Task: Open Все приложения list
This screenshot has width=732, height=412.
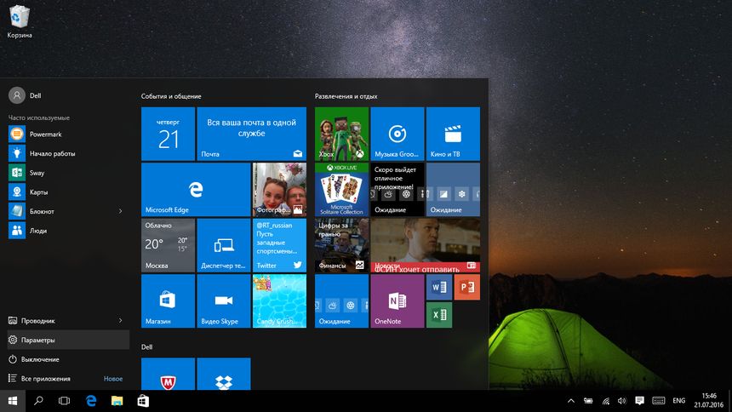Action: click(45, 379)
